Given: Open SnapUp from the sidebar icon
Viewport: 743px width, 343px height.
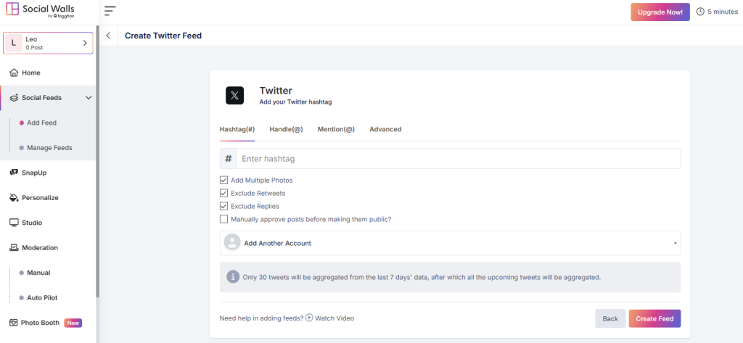Looking at the screenshot, I should point(14,173).
